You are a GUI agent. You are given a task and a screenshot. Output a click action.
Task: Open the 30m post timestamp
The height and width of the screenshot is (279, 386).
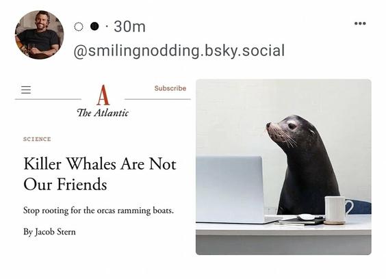(130, 27)
